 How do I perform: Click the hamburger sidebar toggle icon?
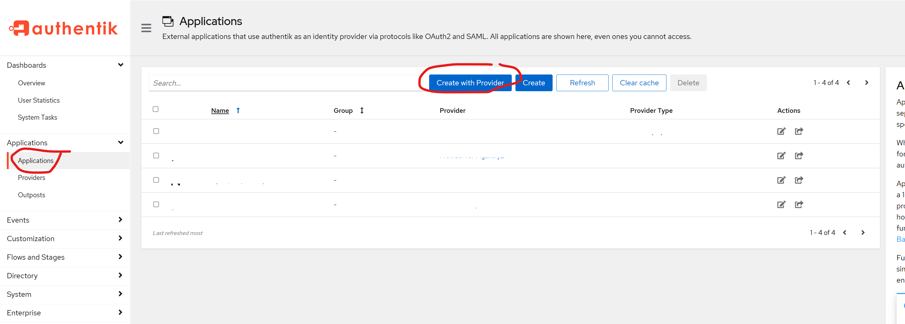click(x=146, y=28)
